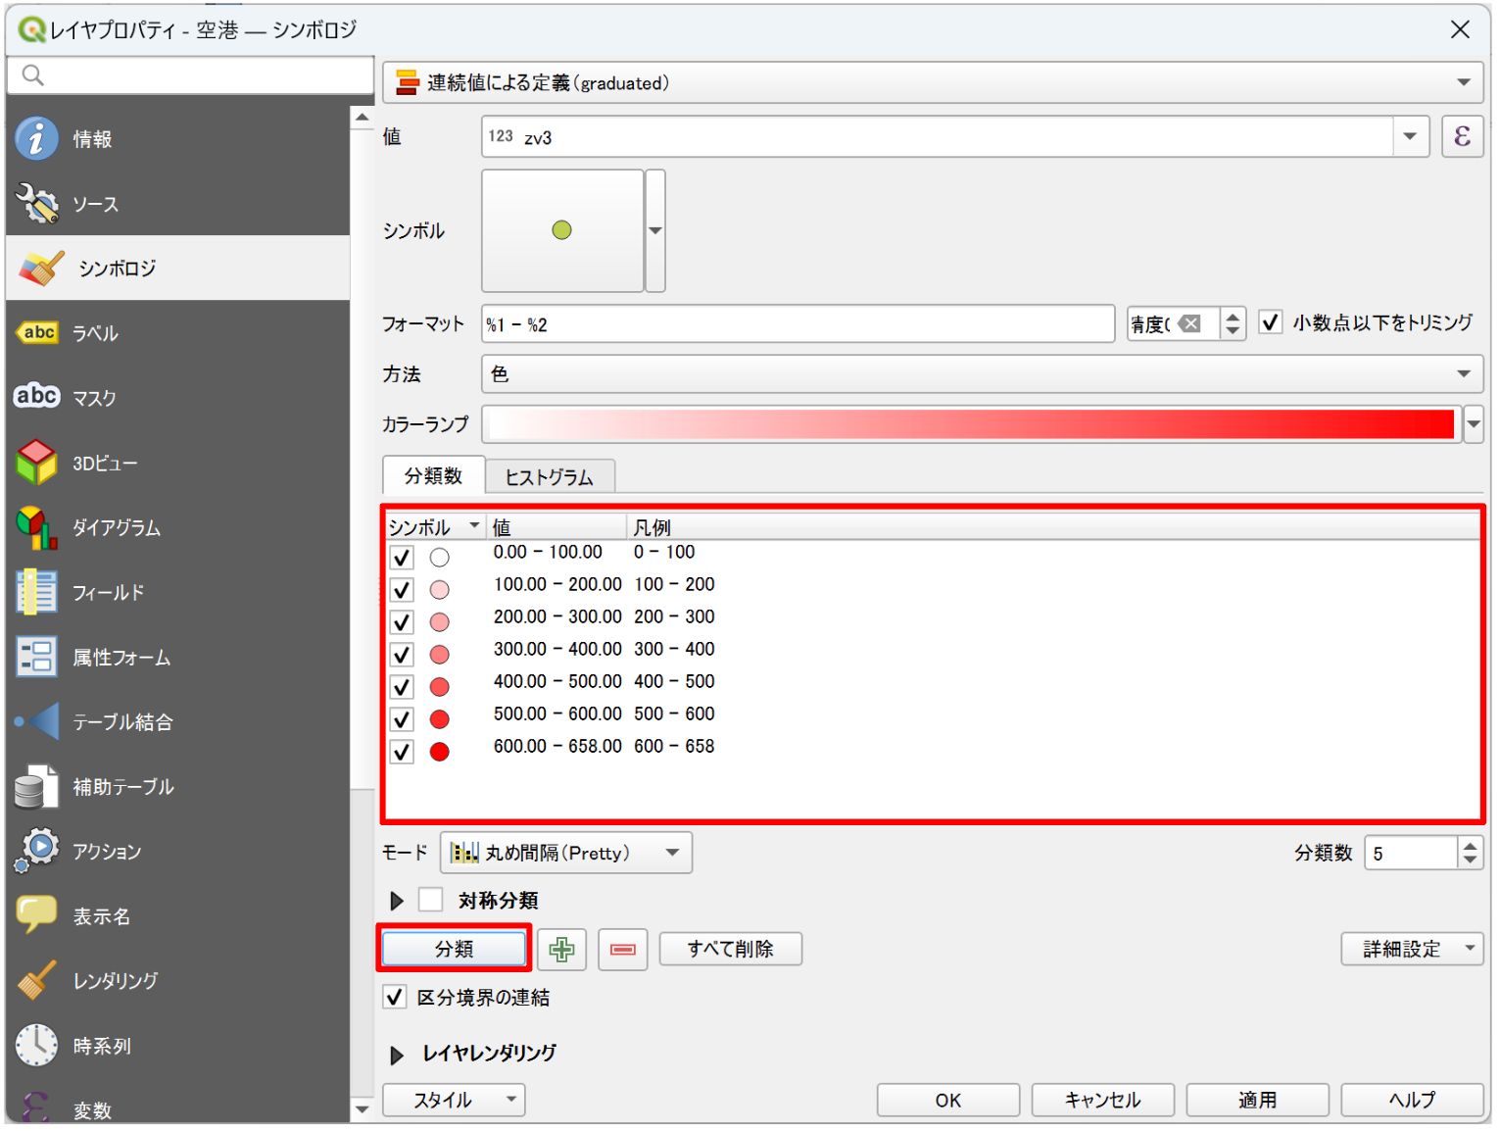Screen dimensions: 1499x1131
Task: Click the OK button
Action: (948, 1100)
